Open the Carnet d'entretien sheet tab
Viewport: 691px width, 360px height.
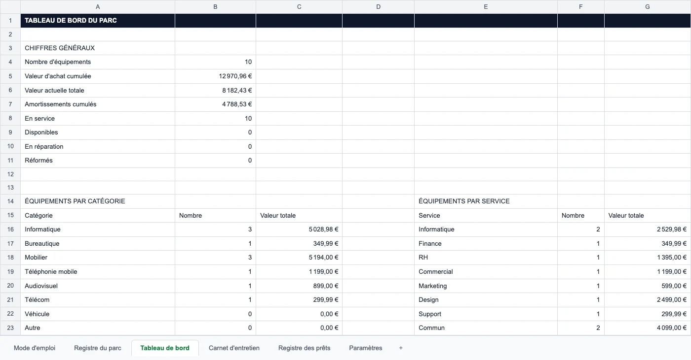(x=234, y=348)
